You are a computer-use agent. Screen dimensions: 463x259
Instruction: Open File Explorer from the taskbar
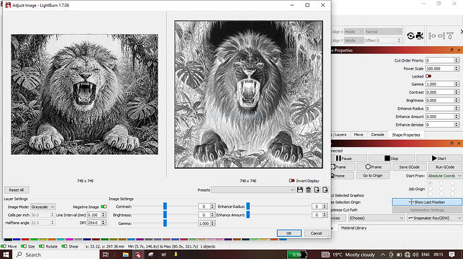pos(125,254)
